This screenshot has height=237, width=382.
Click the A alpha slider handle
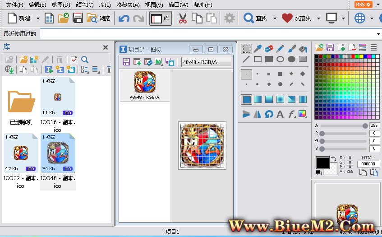(365, 126)
